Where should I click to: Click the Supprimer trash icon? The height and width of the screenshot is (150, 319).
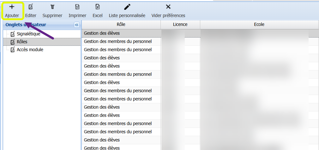click(52, 7)
